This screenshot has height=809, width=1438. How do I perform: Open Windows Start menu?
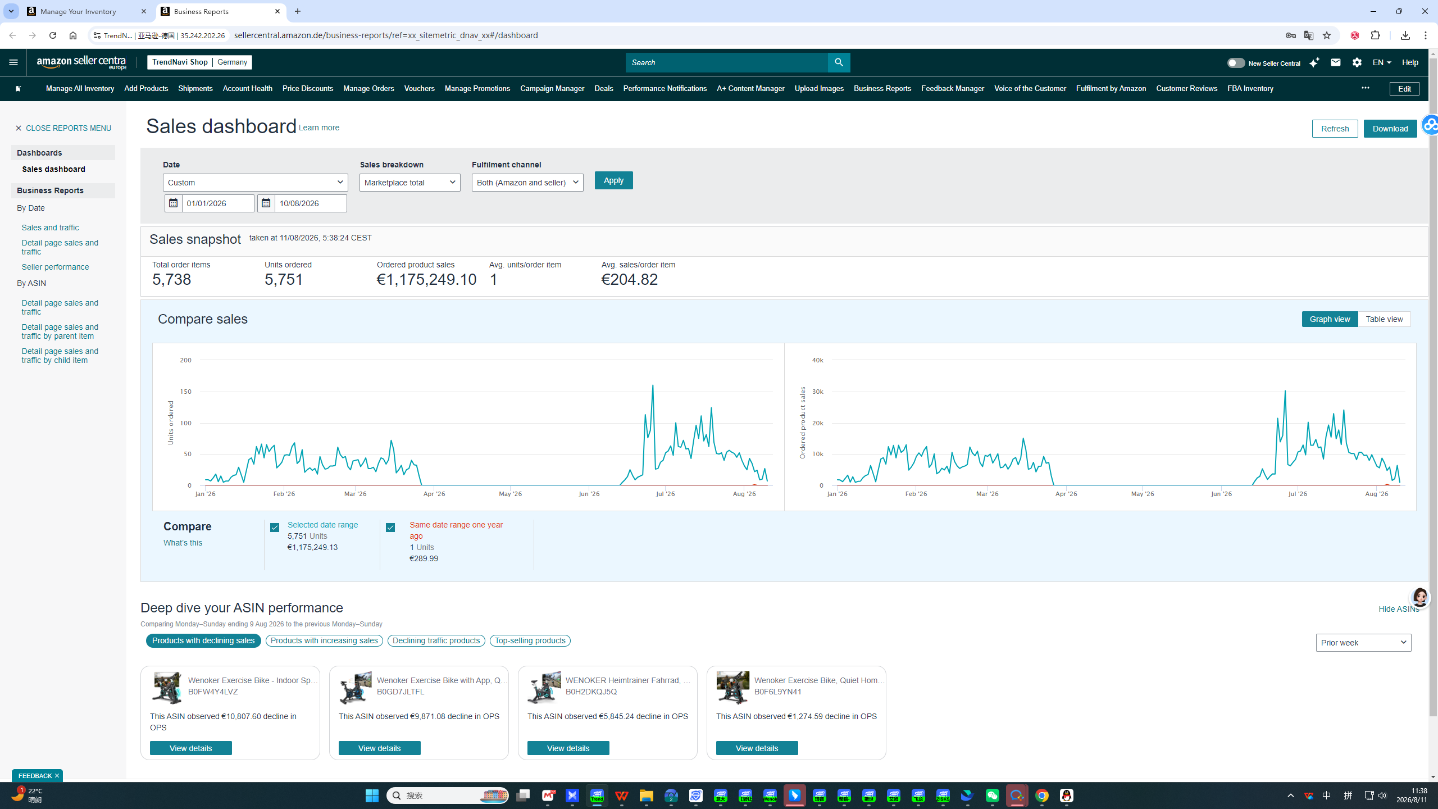point(372,796)
